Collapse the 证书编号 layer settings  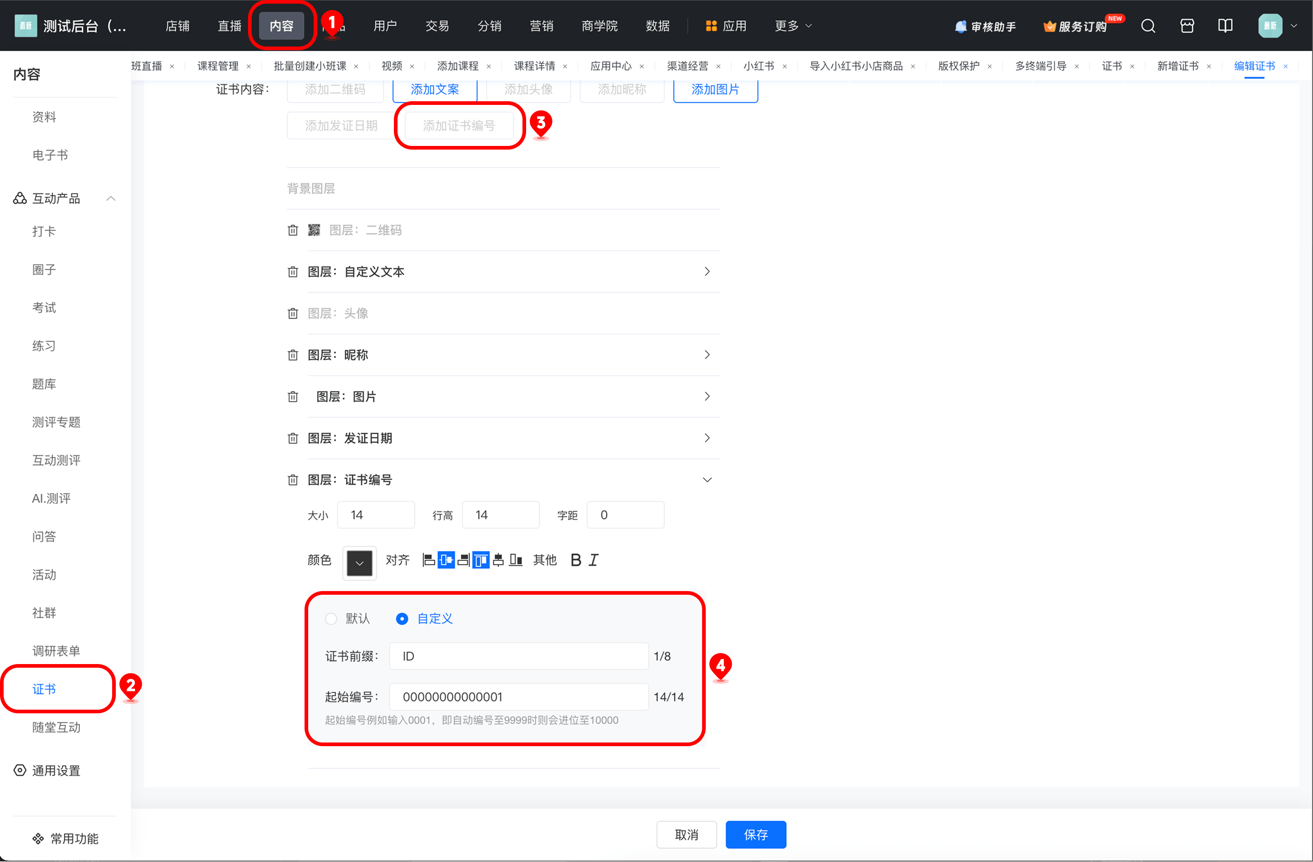[x=707, y=480]
